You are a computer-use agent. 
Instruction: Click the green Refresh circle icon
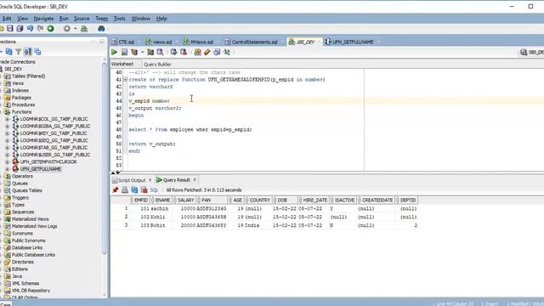click(x=51, y=28)
